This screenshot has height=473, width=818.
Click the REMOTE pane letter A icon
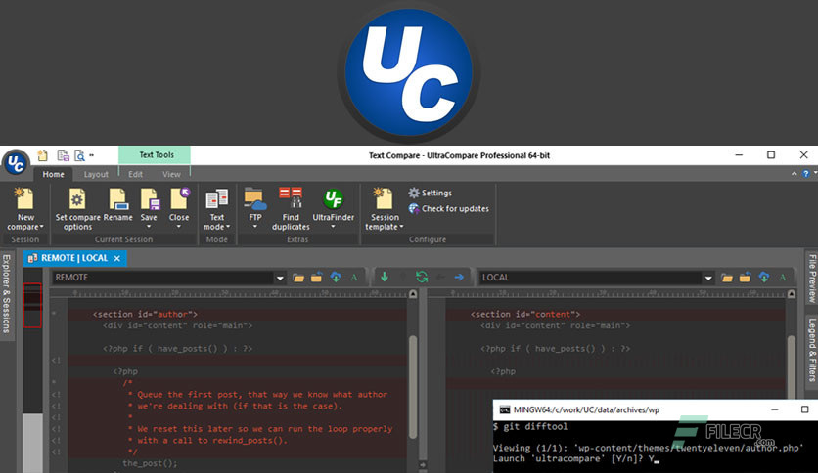pyautogui.click(x=354, y=278)
